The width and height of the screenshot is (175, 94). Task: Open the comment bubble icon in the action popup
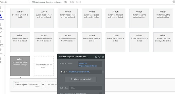pos(99,57)
